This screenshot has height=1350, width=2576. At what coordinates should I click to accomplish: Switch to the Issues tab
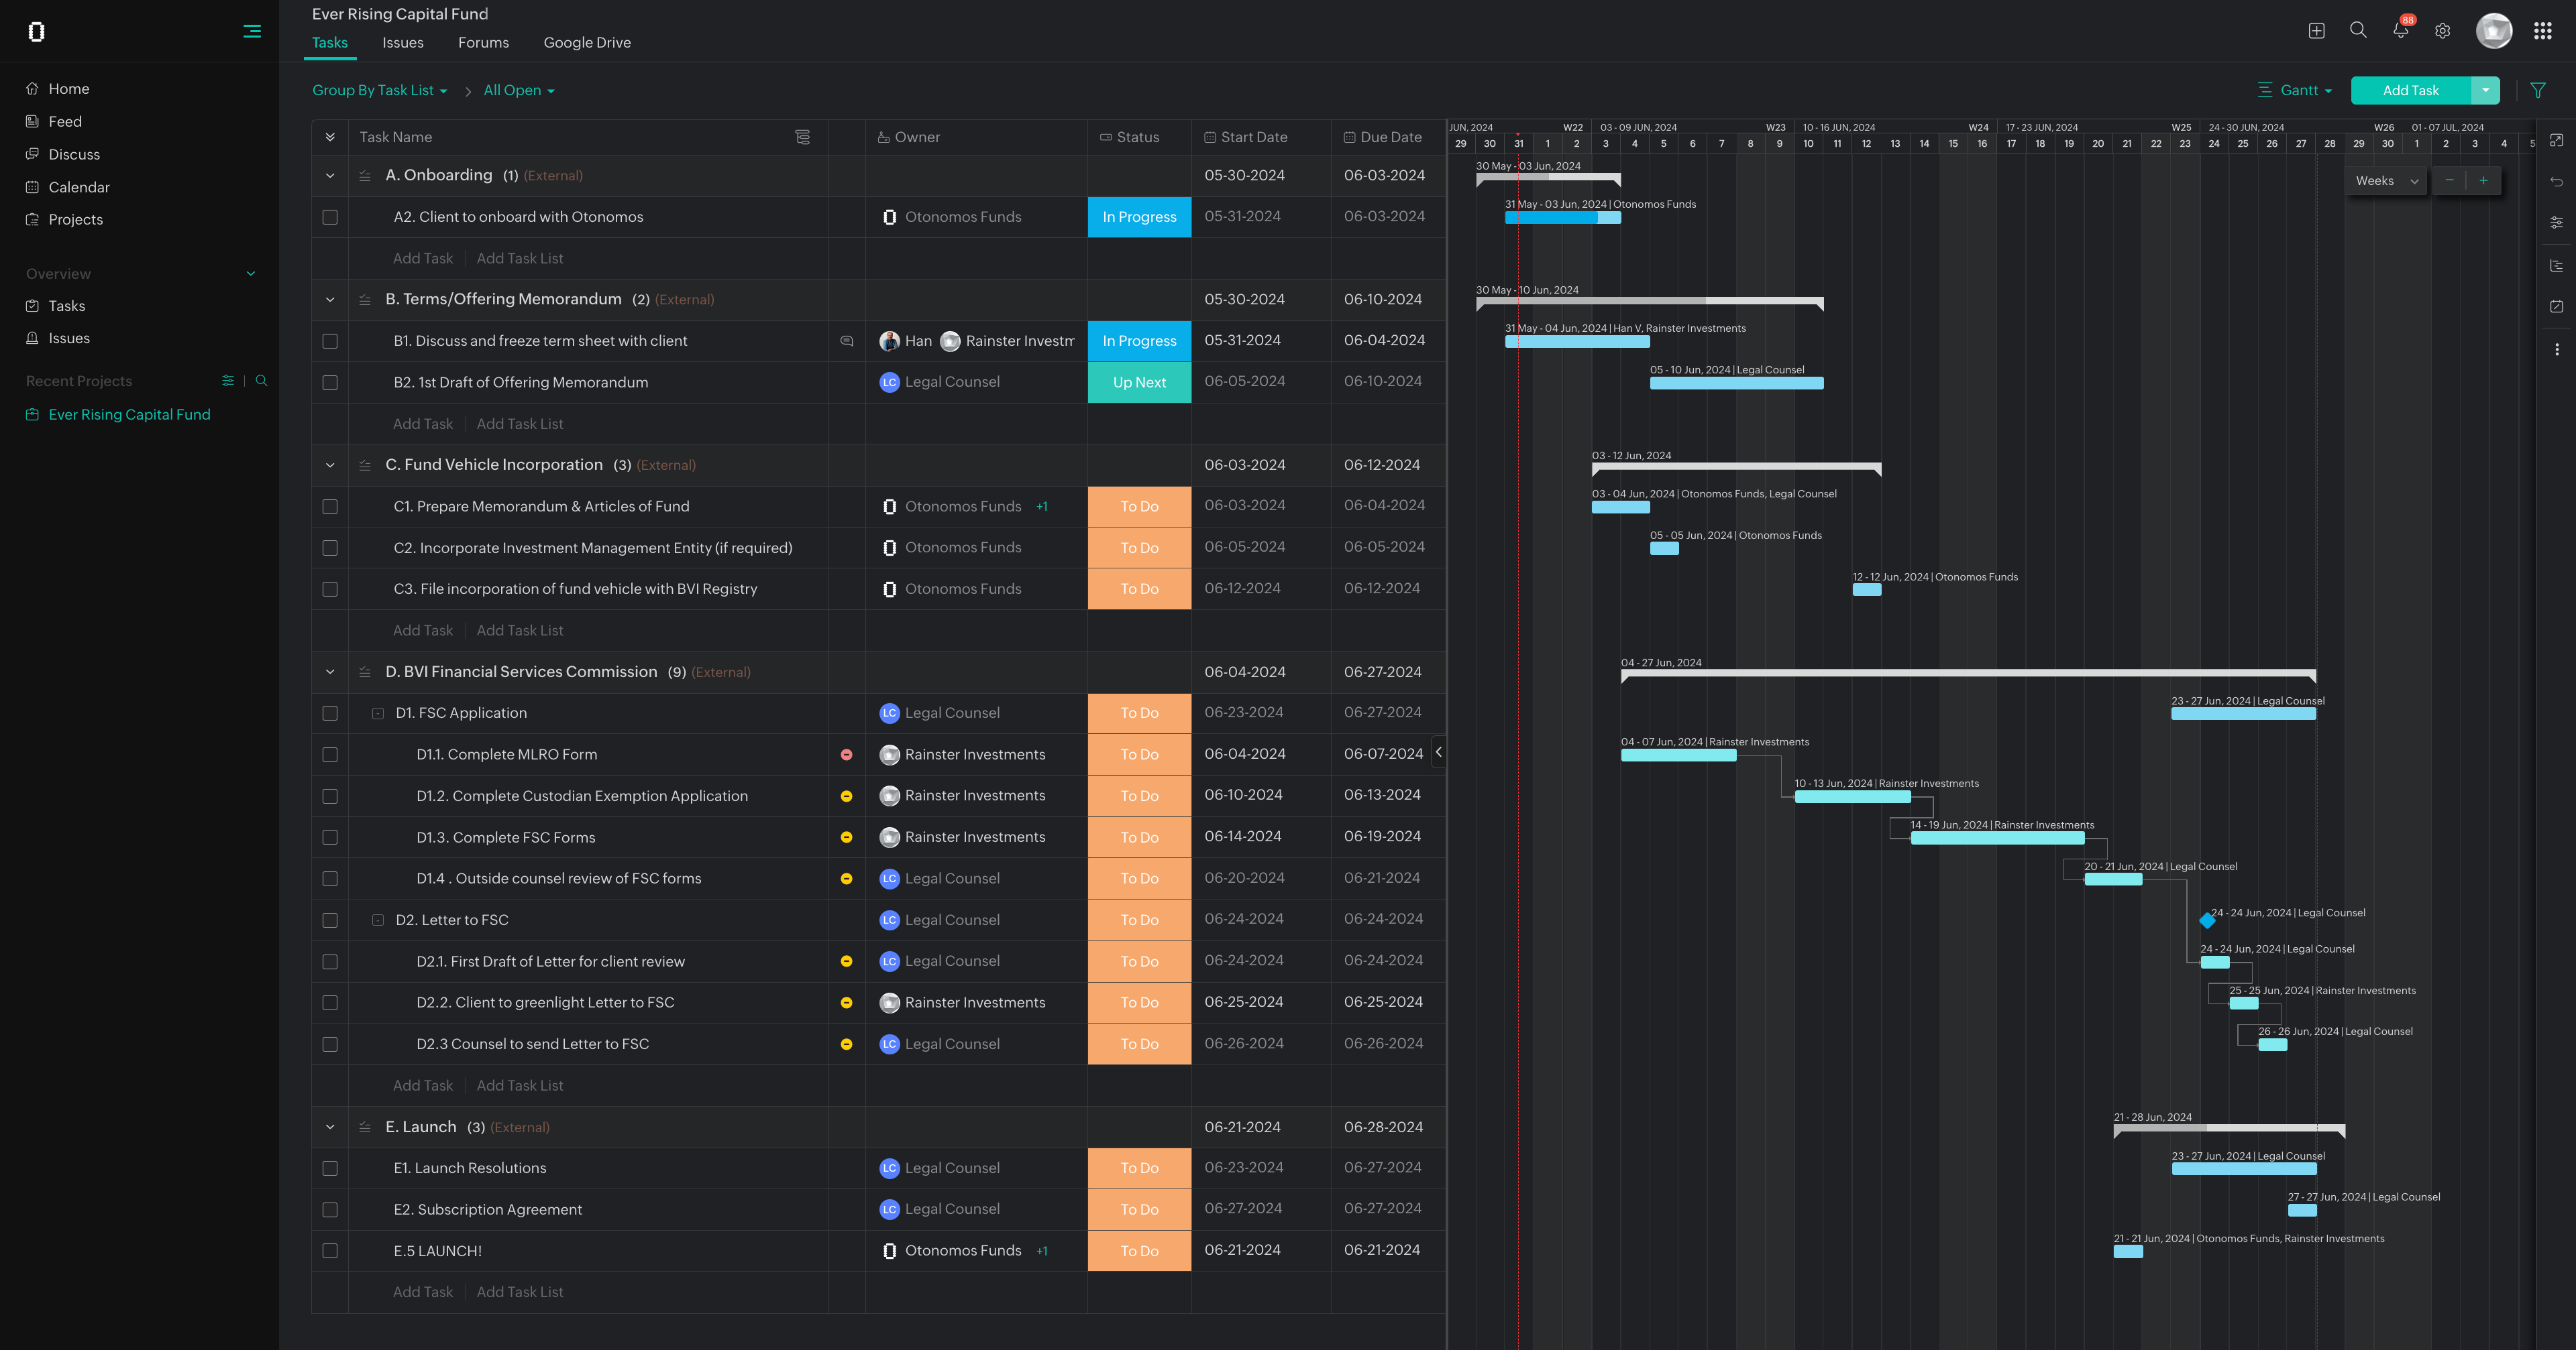coord(402,42)
